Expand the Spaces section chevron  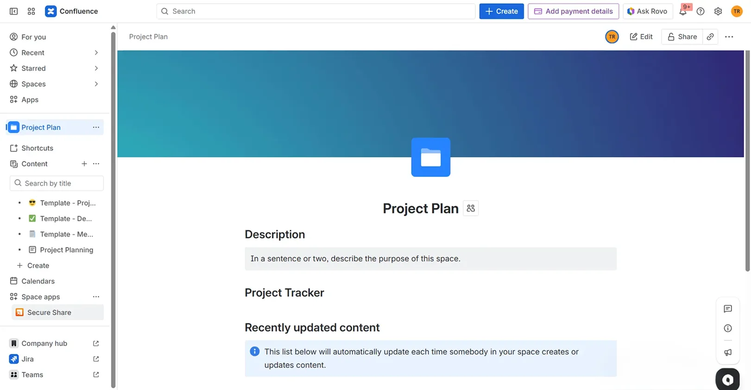coord(96,84)
